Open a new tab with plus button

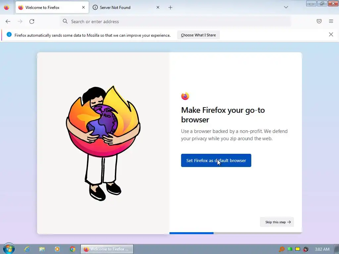pos(170,8)
